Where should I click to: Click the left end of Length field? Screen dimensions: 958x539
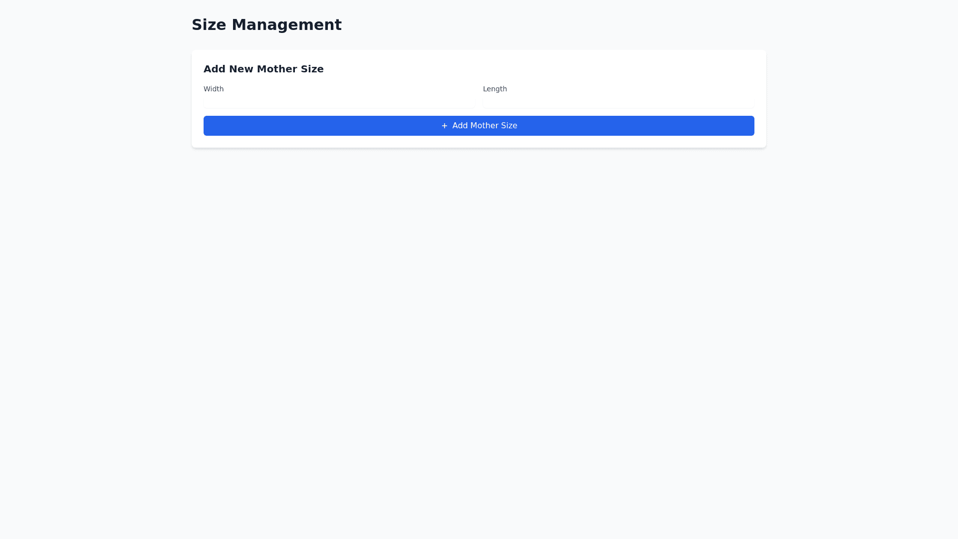[490, 102]
